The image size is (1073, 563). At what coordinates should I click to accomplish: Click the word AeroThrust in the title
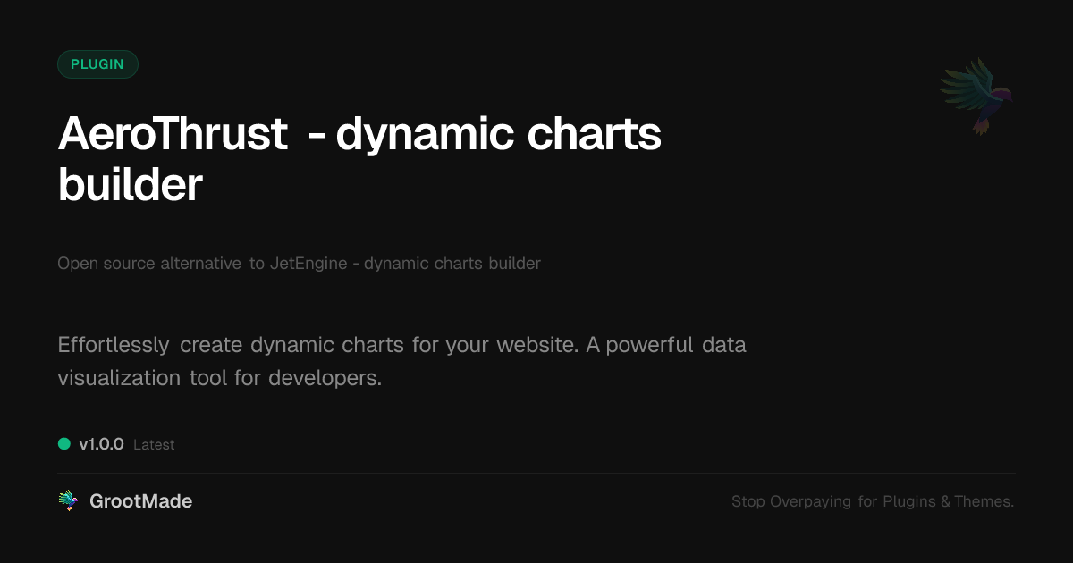pyautogui.click(x=173, y=135)
